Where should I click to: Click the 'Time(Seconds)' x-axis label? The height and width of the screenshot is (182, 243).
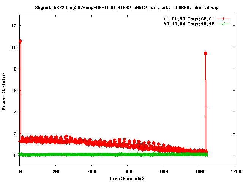pyautogui.click(x=126, y=179)
